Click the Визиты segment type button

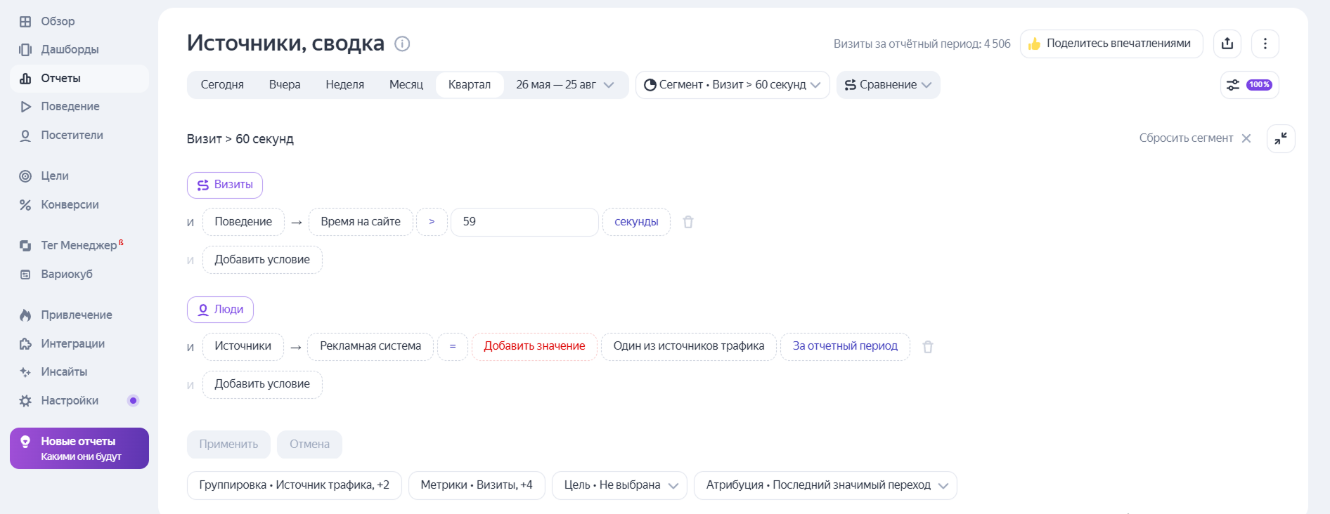pyautogui.click(x=225, y=185)
